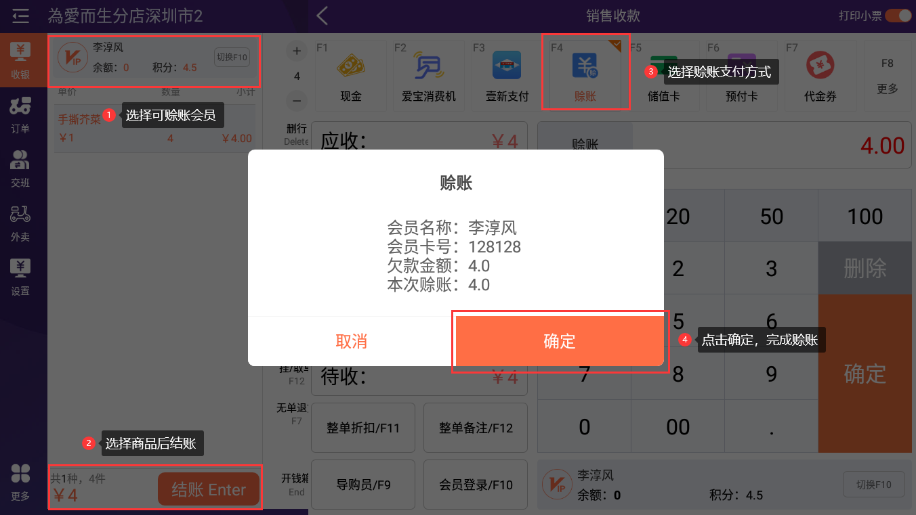Select the 赊账 F4 payment tab
This screenshot has height=515, width=916.
pyautogui.click(x=585, y=73)
